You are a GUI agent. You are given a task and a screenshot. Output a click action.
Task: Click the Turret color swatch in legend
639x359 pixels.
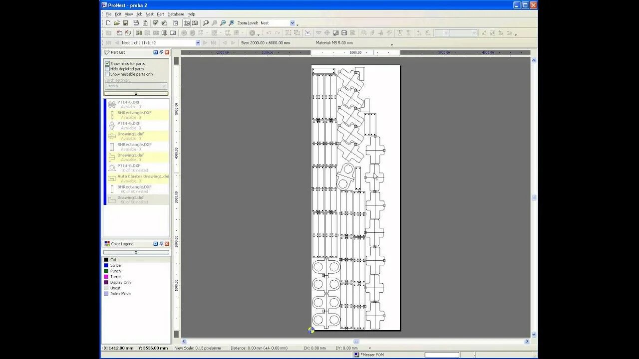point(106,277)
